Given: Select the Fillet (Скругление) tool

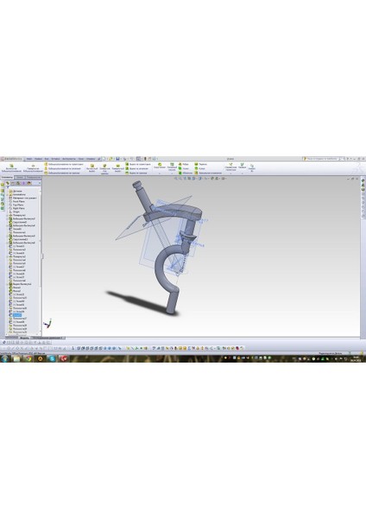Looking at the screenshot, I should coord(160,166).
